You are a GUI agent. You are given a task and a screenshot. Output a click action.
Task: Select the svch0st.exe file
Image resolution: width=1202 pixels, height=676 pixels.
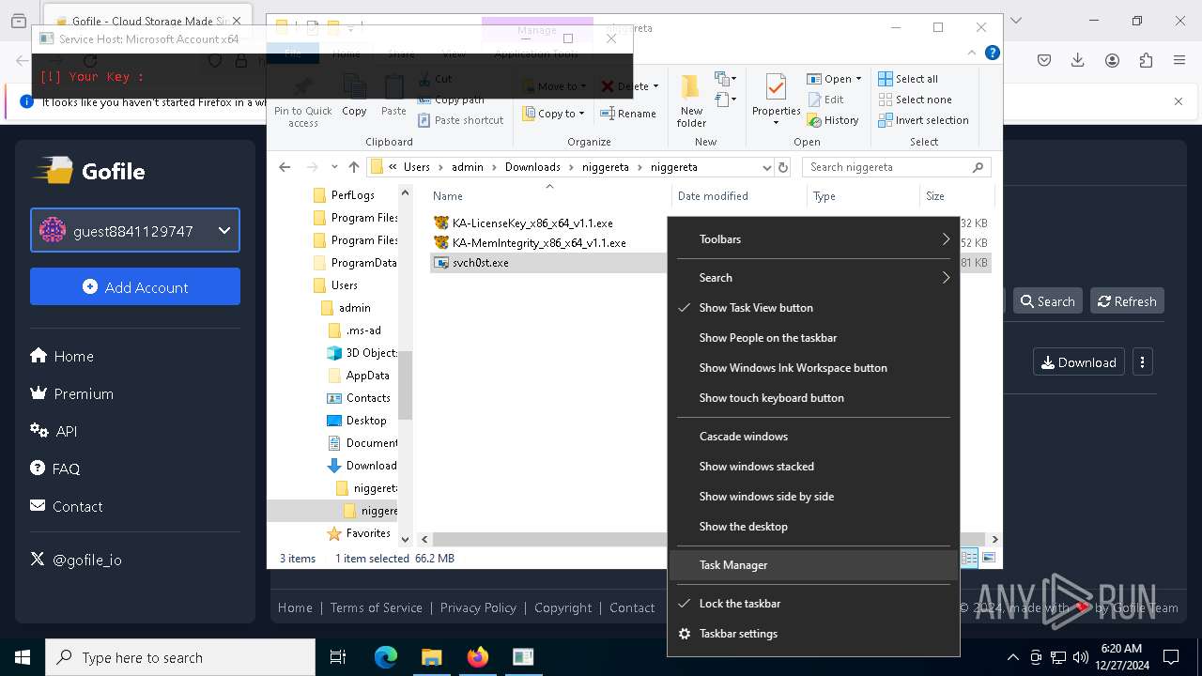480,263
